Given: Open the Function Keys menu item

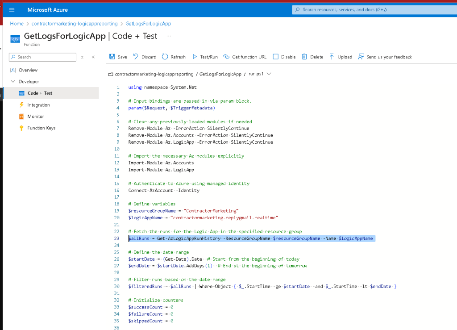Looking at the screenshot, I should [x=41, y=128].
